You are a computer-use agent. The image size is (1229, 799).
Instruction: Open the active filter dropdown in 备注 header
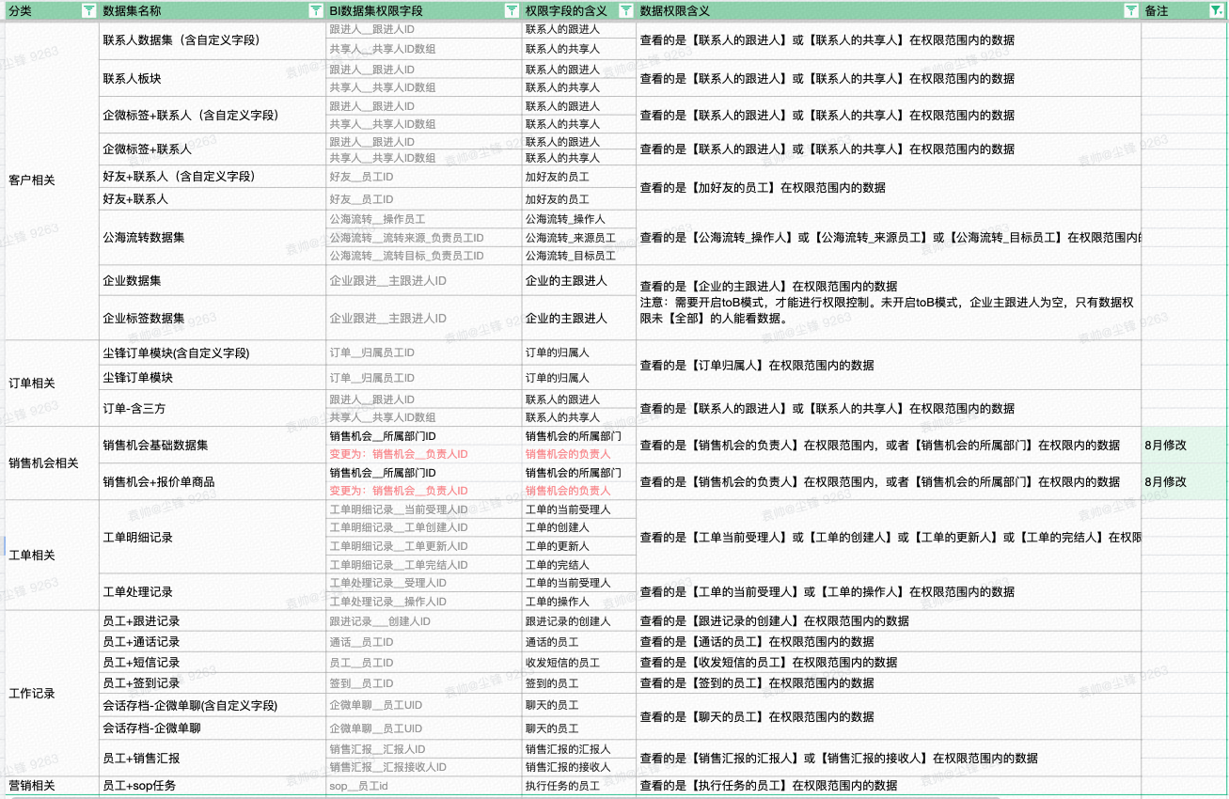tap(1215, 10)
